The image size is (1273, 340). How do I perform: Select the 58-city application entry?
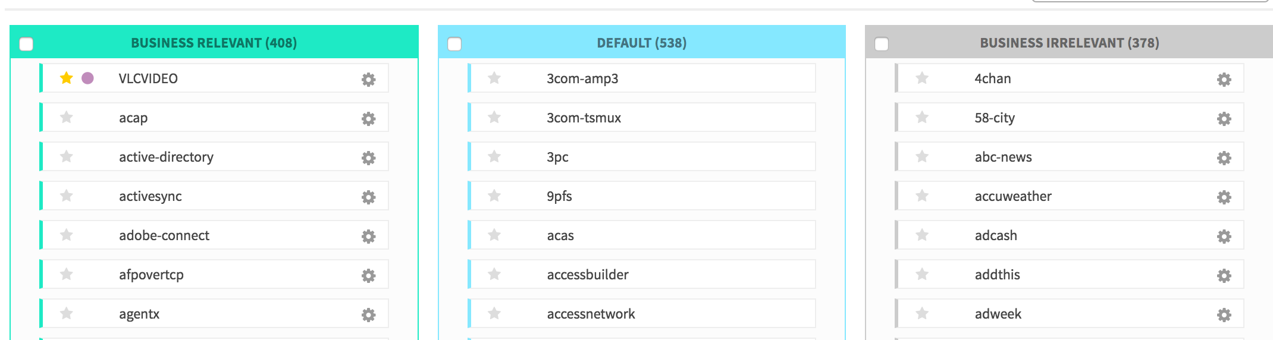(995, 118)
